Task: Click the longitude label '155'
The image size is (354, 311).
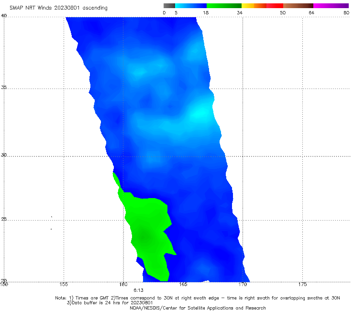Action: (64, 284)
